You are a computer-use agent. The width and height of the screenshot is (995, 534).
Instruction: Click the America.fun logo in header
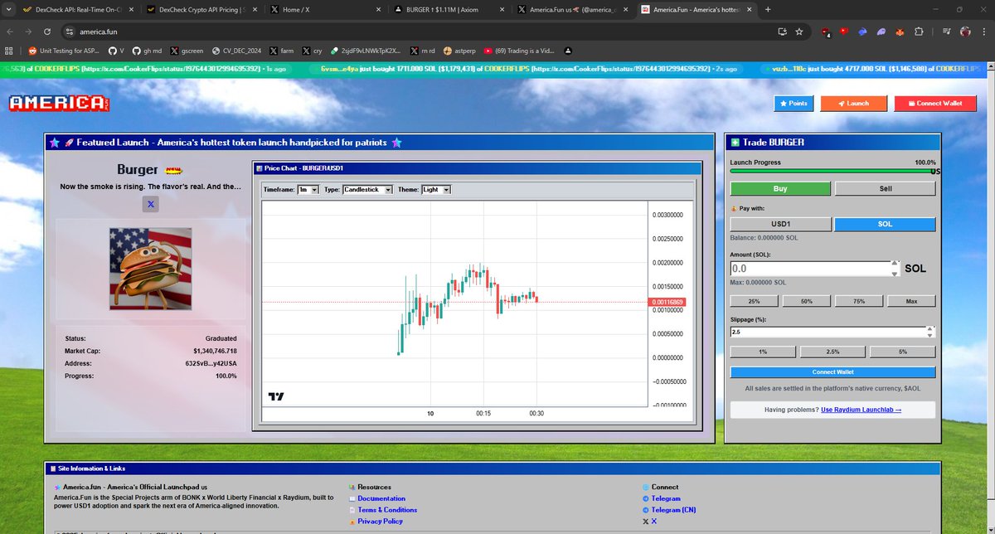(x=59, y=104)
